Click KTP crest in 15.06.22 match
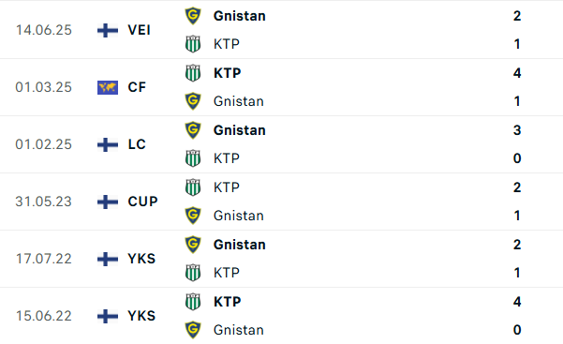This screenshot has height=344, width=563. (193, 302)
